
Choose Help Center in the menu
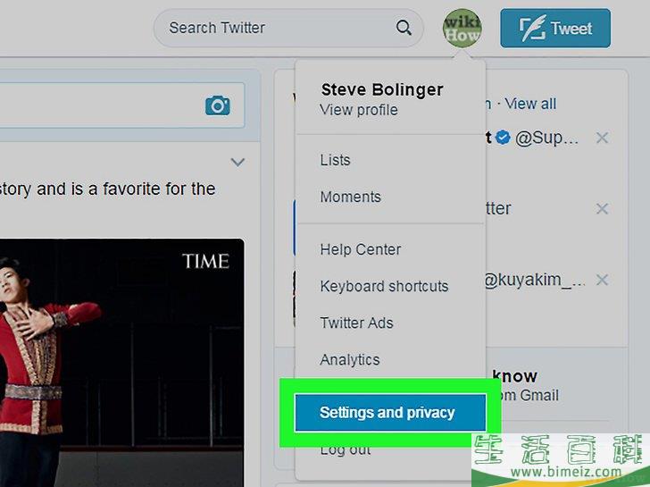tap(360, 249)
